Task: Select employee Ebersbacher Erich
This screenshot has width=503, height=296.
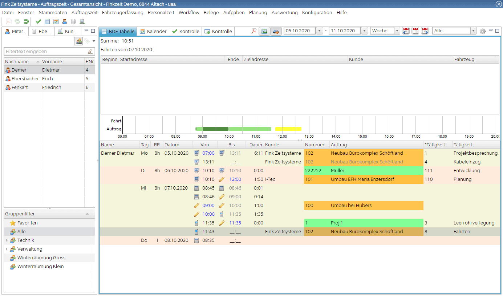Action: [49, 78]
